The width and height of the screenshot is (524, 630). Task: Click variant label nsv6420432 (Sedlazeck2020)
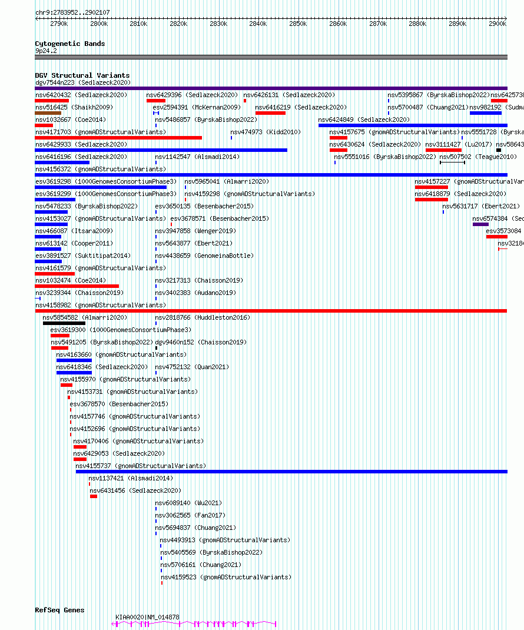81,95
